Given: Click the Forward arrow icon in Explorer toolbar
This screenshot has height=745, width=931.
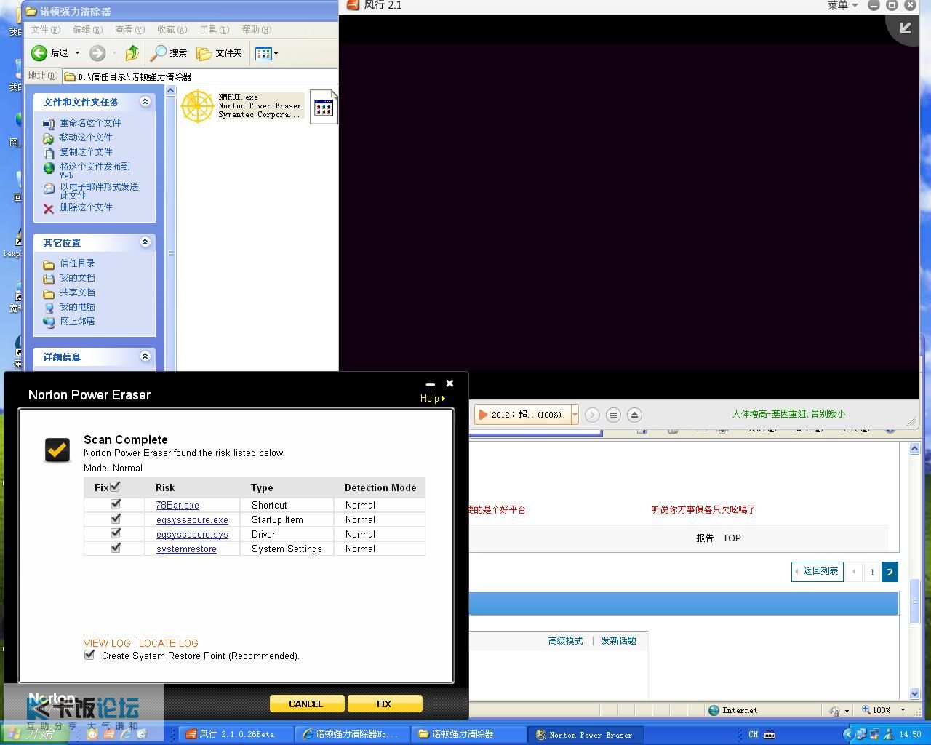Looking at the screenshot, I should coord(97,52).
